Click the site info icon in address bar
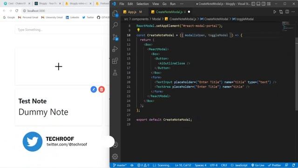This screenshot has width=298, height=168. (x=24, y=11)
